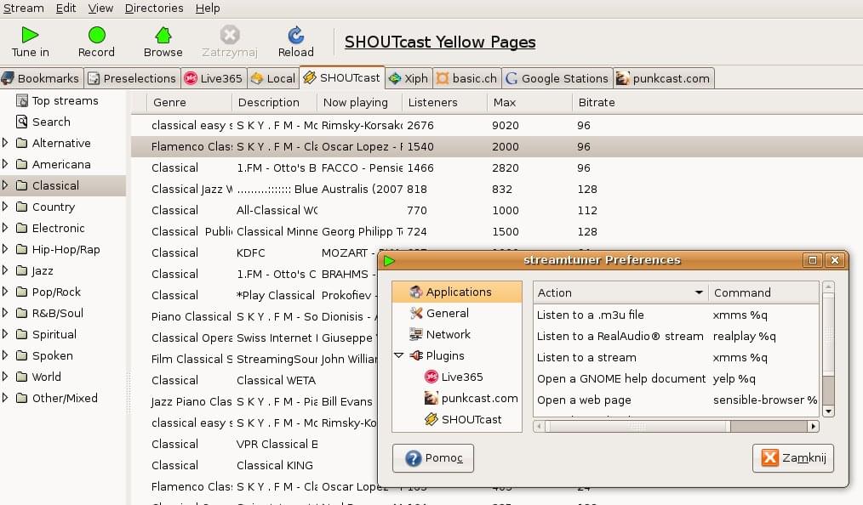Select the 'Listen to a RealAudio® stream' row
Screen dimensions: 863x505
click(677, 337)
